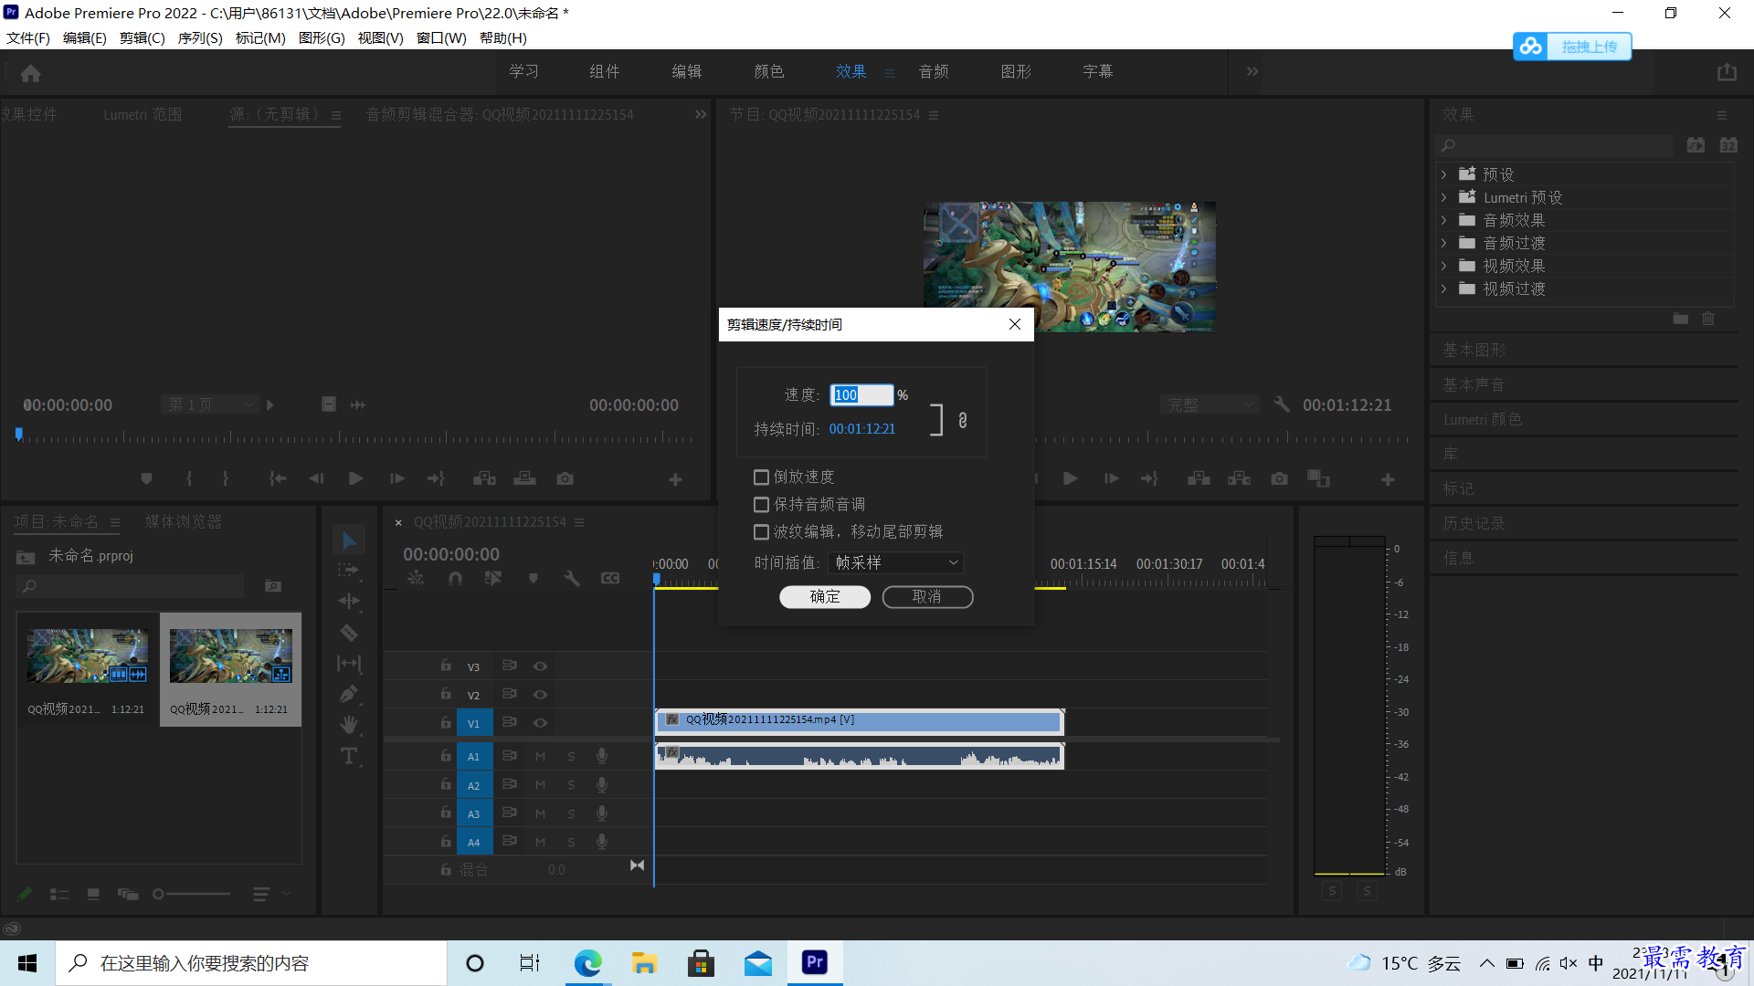Select the Selection arrow tool

[349, 540]
